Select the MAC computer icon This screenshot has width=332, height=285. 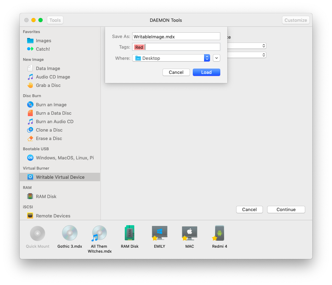[190, 233]
